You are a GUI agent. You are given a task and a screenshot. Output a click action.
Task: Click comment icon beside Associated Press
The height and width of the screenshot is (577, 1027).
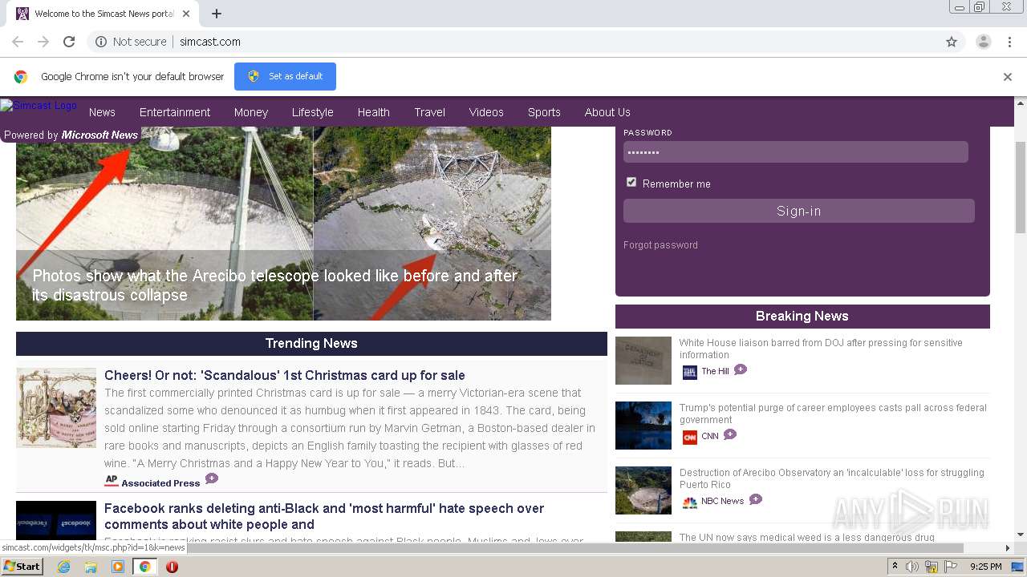(x=212, y=479)
